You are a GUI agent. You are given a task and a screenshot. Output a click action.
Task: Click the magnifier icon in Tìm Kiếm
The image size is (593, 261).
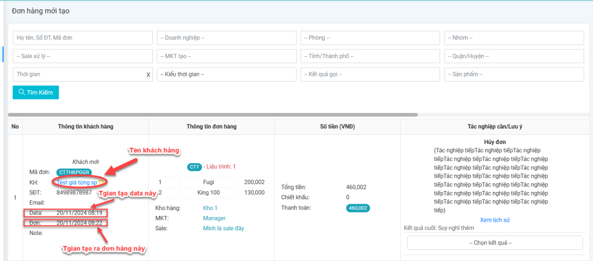tap(22, 93)
